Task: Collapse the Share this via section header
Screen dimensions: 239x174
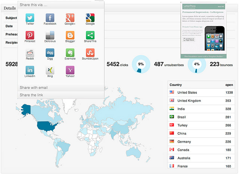Action: tap(61, 5)
